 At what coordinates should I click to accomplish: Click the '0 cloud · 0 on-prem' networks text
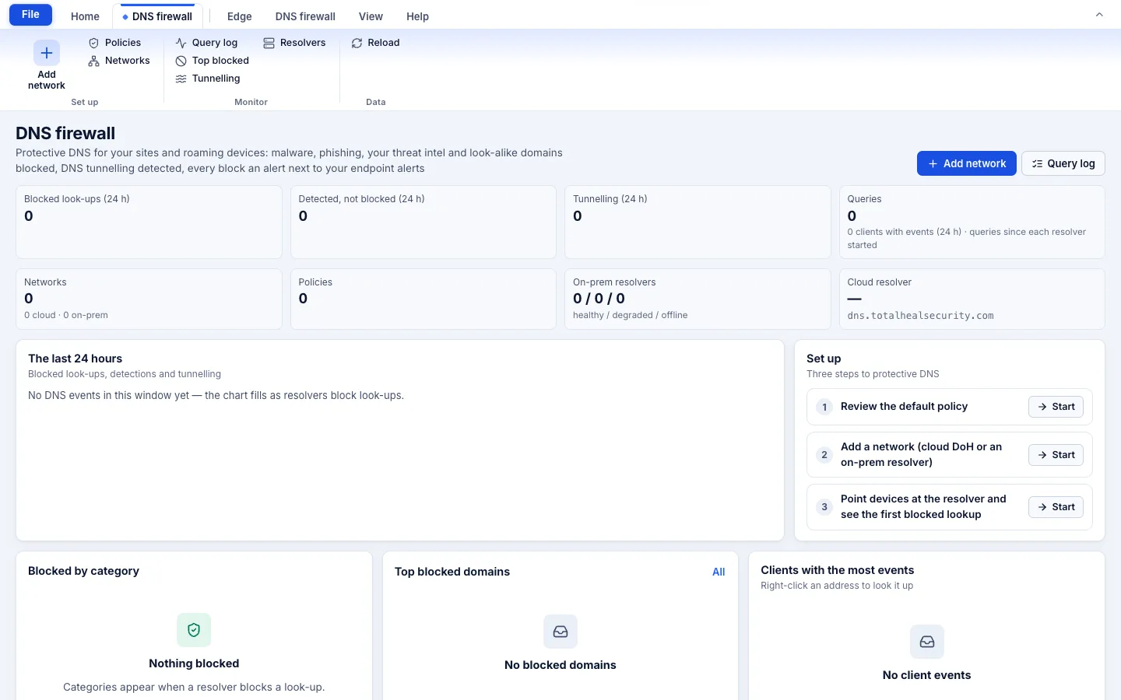click(x=66, y=315)
